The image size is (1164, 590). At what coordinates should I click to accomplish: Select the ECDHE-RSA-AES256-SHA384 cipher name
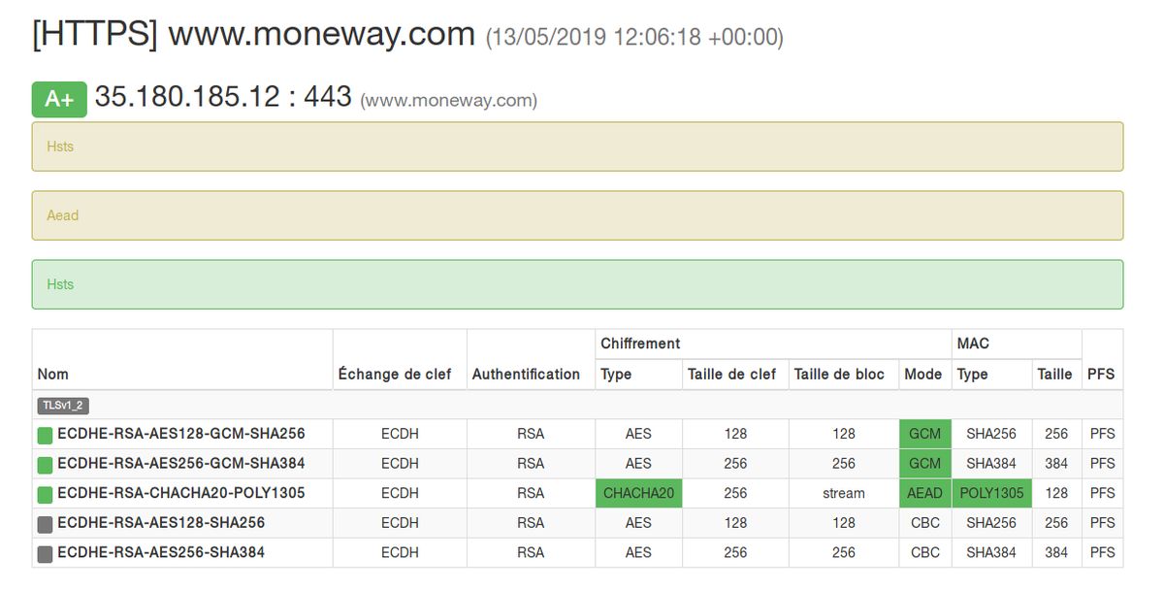[161, 552]
